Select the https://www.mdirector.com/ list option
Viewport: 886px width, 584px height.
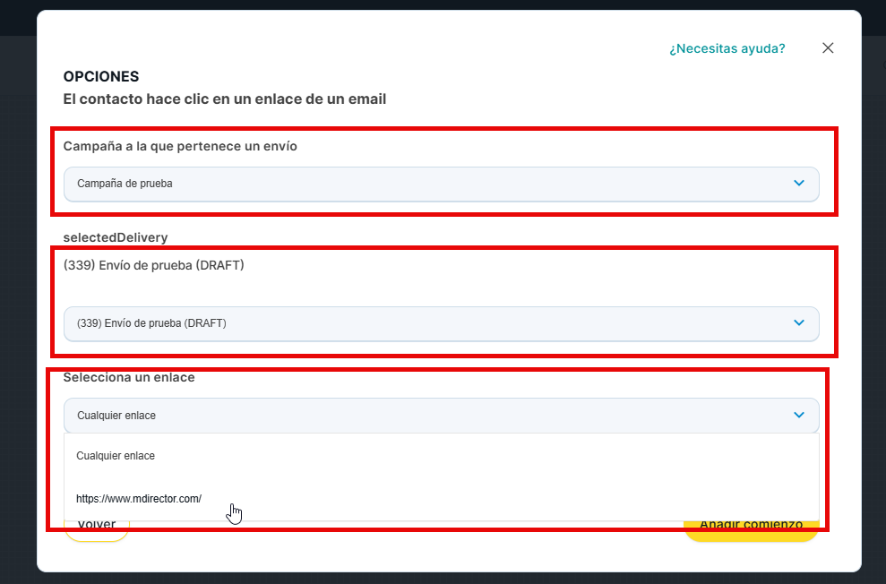click(x=139, y=498)
